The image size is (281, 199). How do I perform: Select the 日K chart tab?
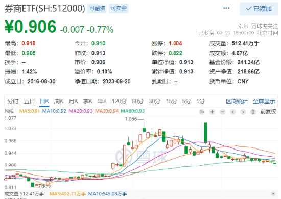pyautogui.click(x=44, y=102)
